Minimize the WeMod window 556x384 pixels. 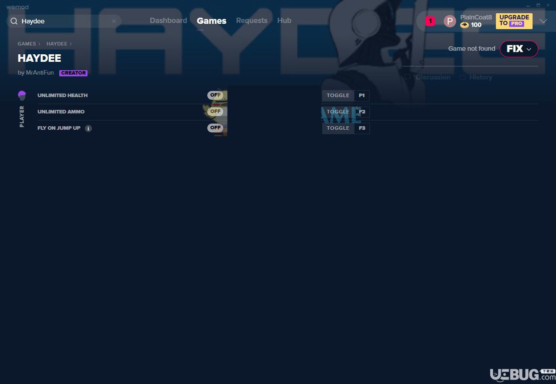528,5
